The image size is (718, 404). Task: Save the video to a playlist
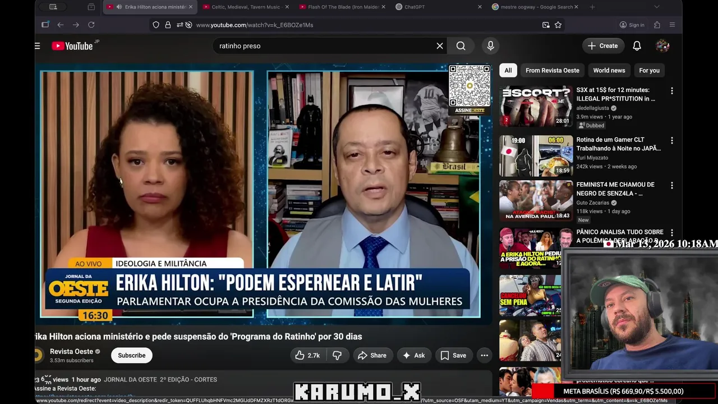[453, 355]
